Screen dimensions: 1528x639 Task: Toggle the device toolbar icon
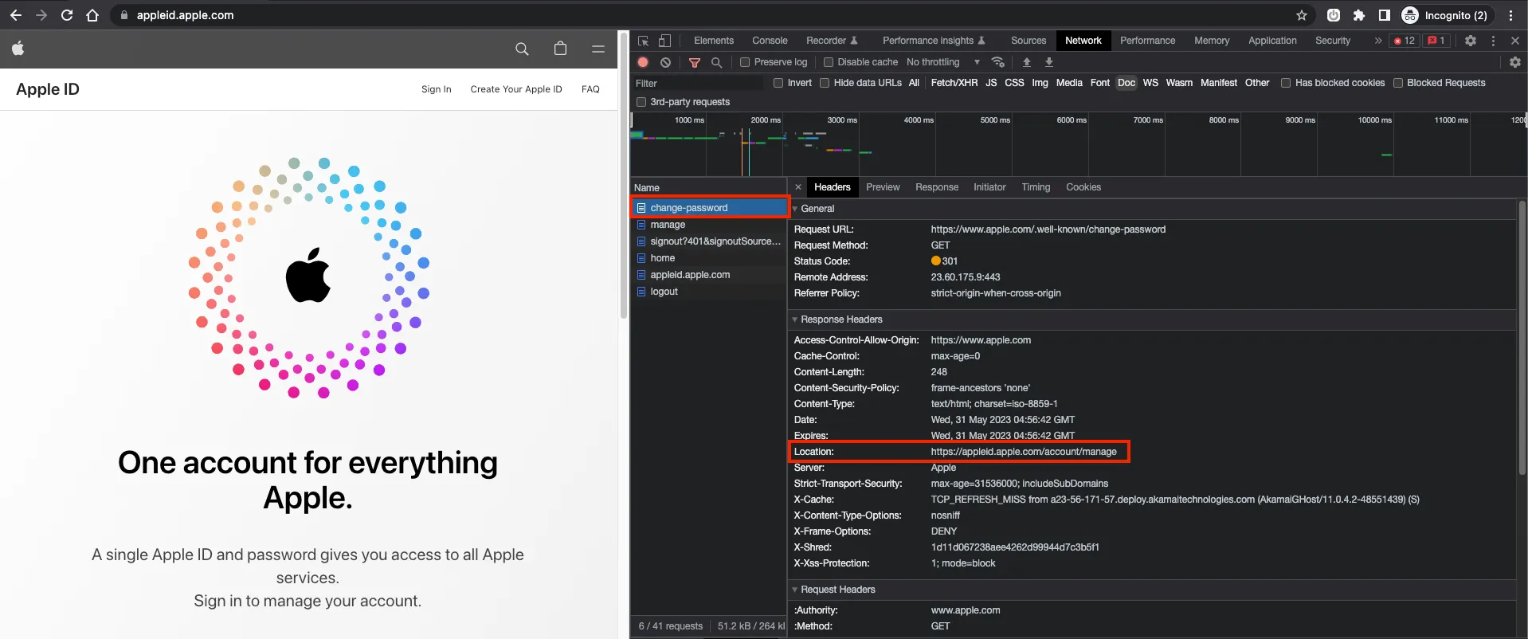[664, 41]
